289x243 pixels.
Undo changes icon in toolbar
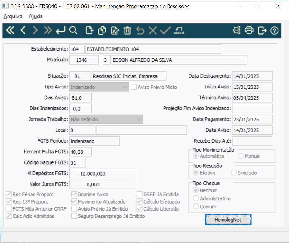pos(140,30)
